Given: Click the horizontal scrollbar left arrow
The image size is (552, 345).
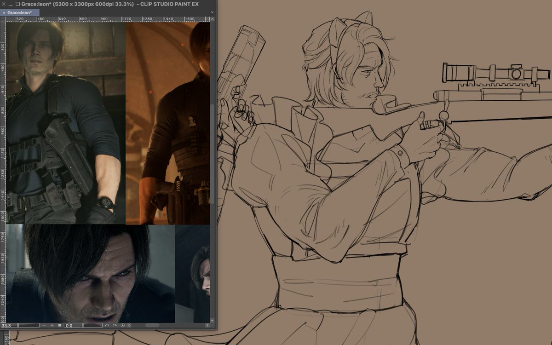Looking at the screenshot, I should click(x=129, y=325).
